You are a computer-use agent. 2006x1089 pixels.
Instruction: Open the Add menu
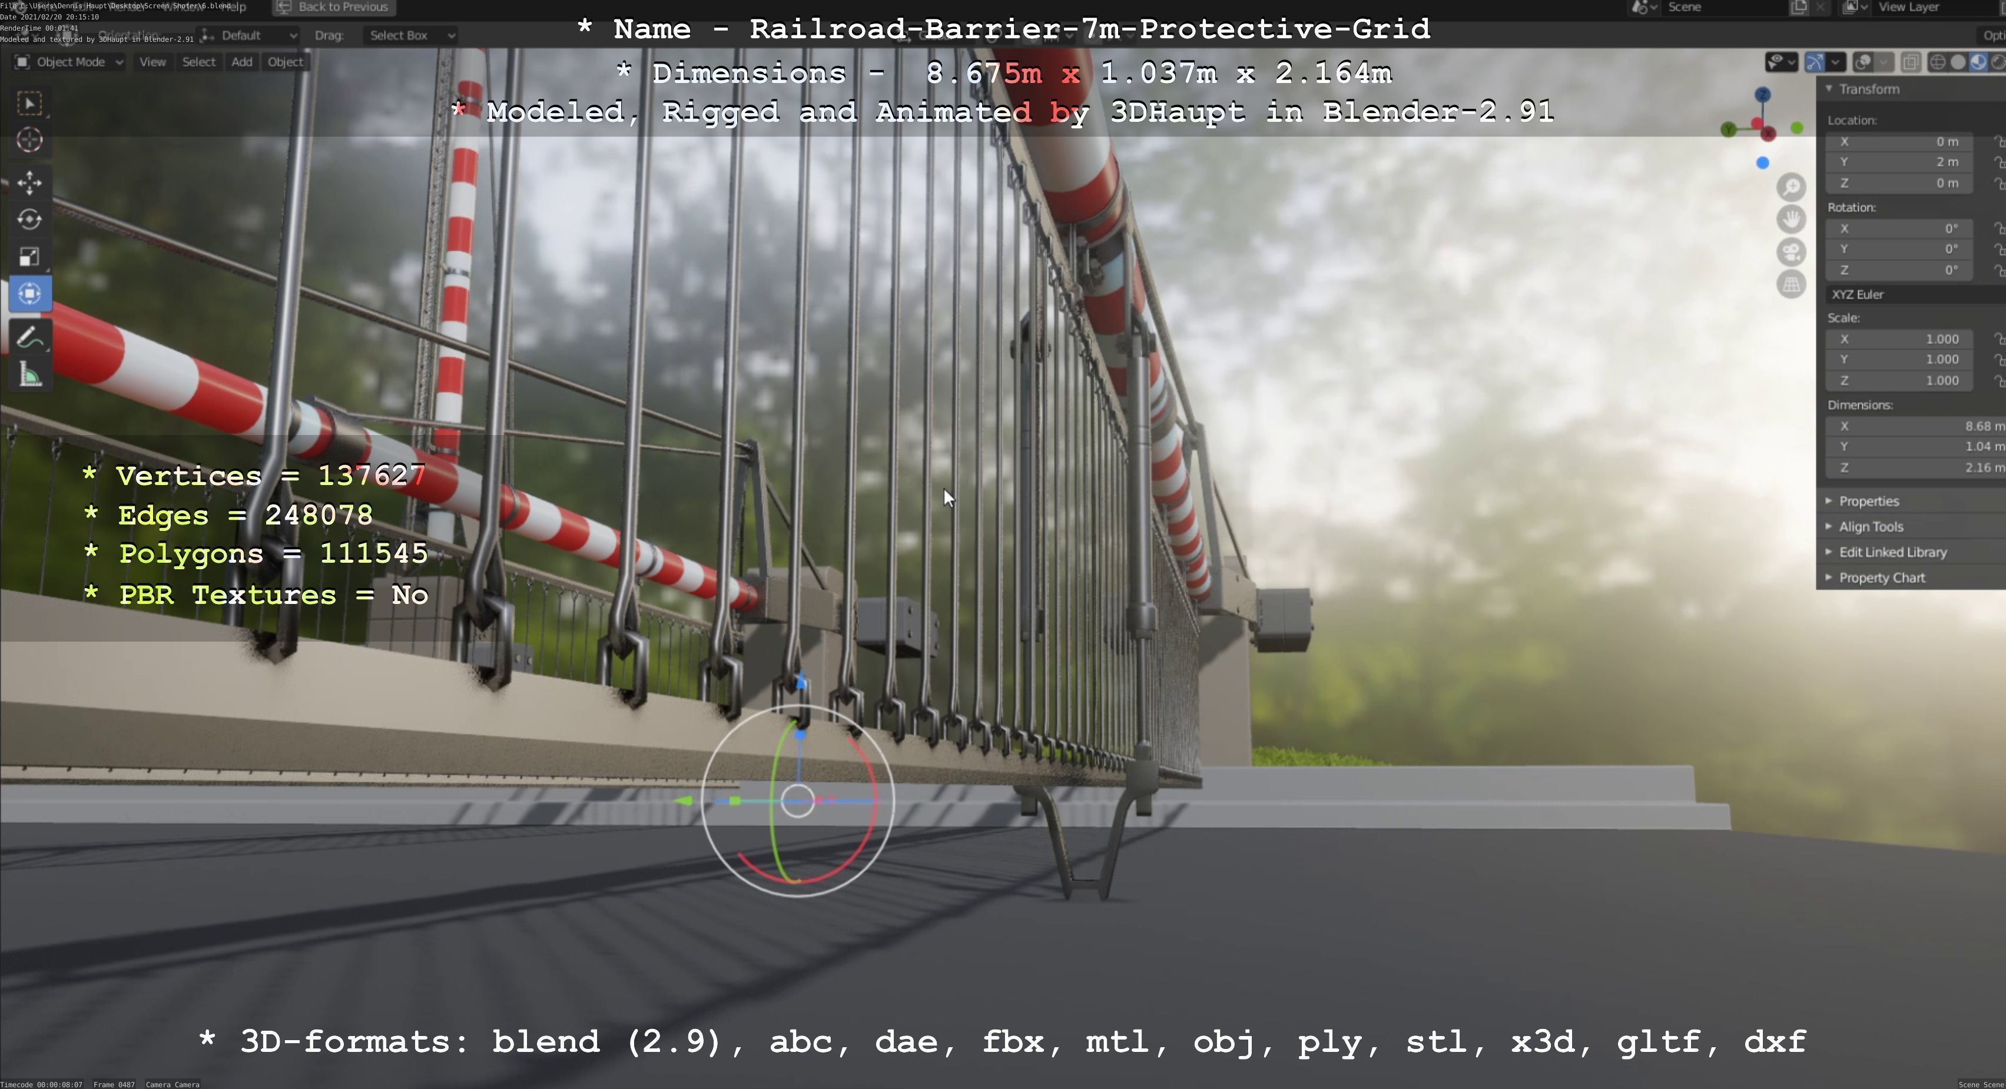241,62
